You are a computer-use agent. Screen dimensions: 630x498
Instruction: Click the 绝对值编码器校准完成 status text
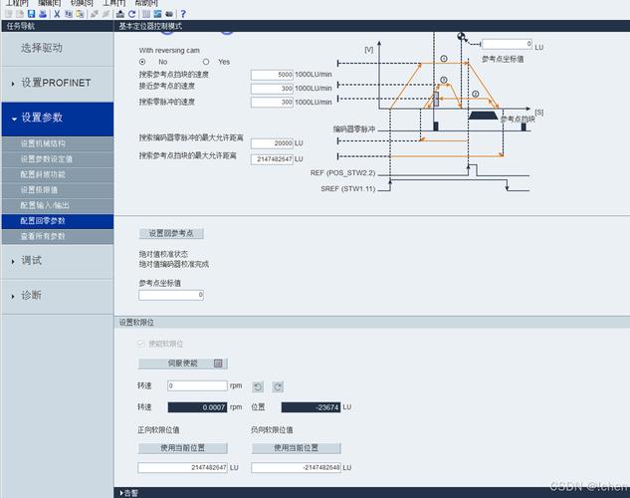[174, 265]
